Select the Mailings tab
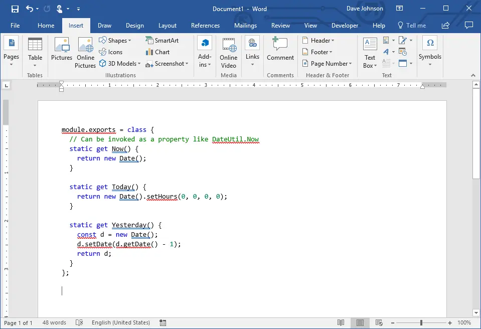This screenshot has width=481, height=329. click(245, 26)
